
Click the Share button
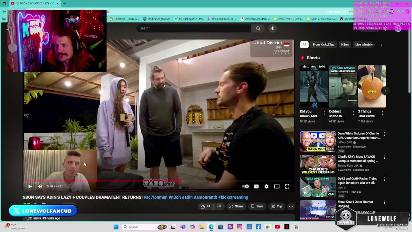point(236,206)
